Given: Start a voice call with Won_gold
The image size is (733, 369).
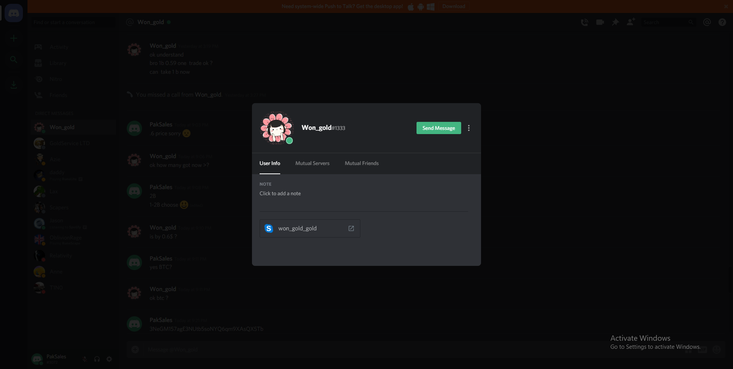Looking at the screenshot, I should pyautogui.click(x=584, y=22).
